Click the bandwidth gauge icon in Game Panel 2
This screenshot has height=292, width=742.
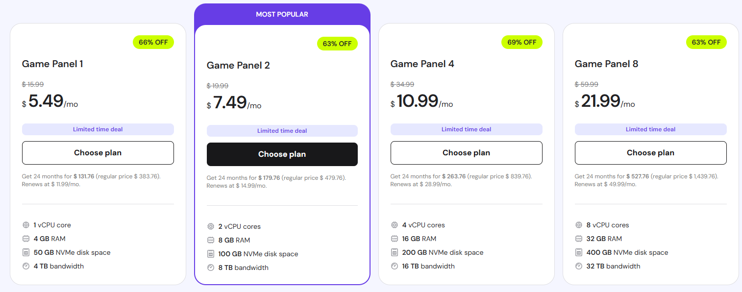tap(211, 268)
